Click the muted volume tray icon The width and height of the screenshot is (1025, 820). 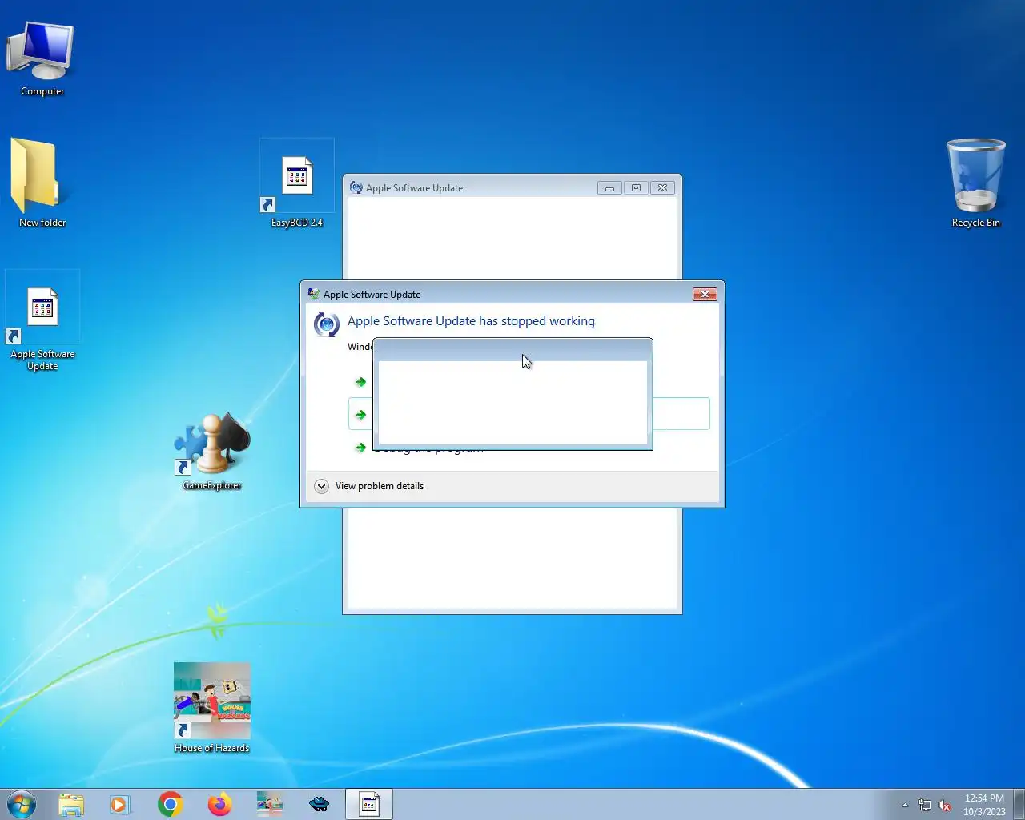(x=944, y=805)
